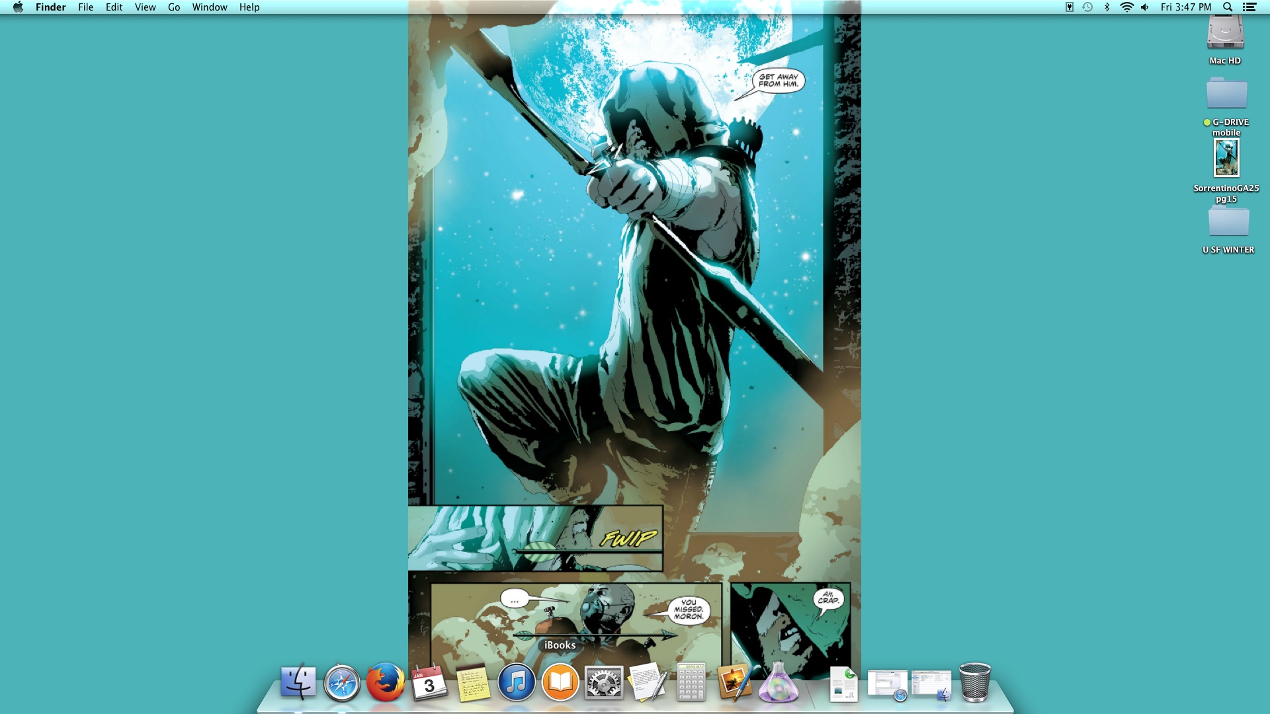This screenshot has height=714, width=1270.
Task: Open the Go menu
Action: (x=174, y=7)
